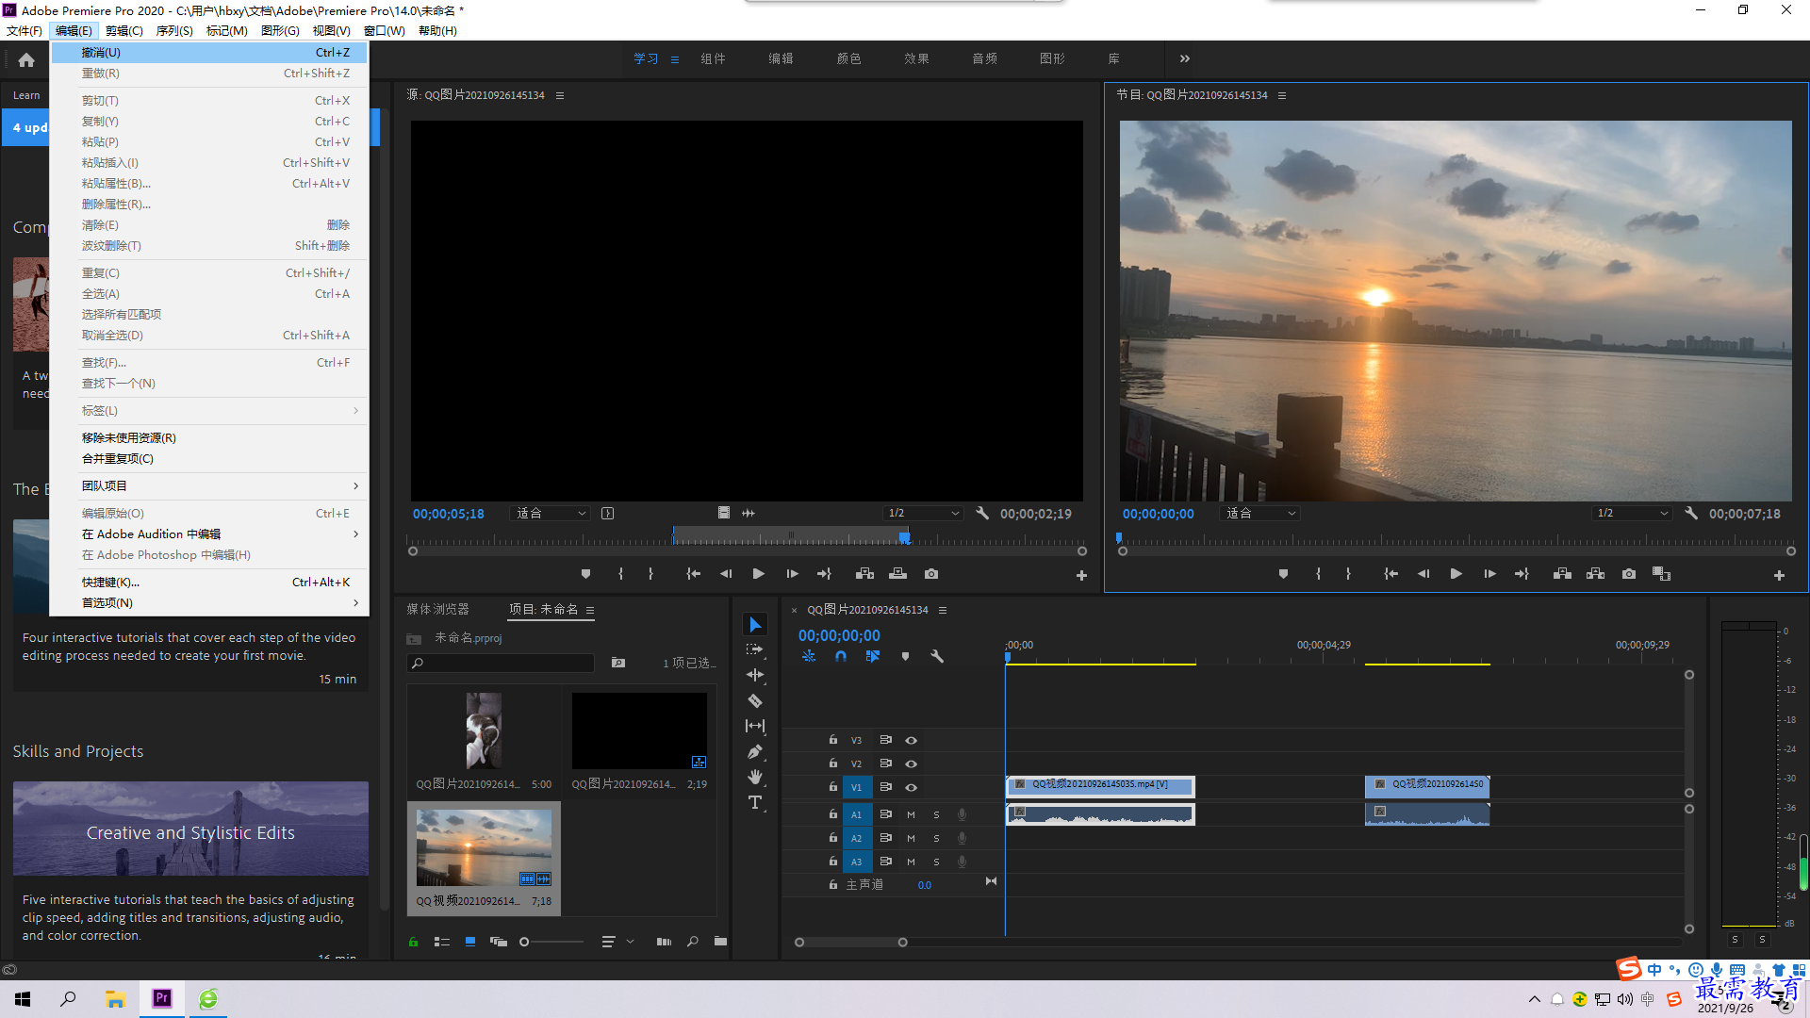
Task: Toggle snap in timeline
Action: click(x=840, y=656)
